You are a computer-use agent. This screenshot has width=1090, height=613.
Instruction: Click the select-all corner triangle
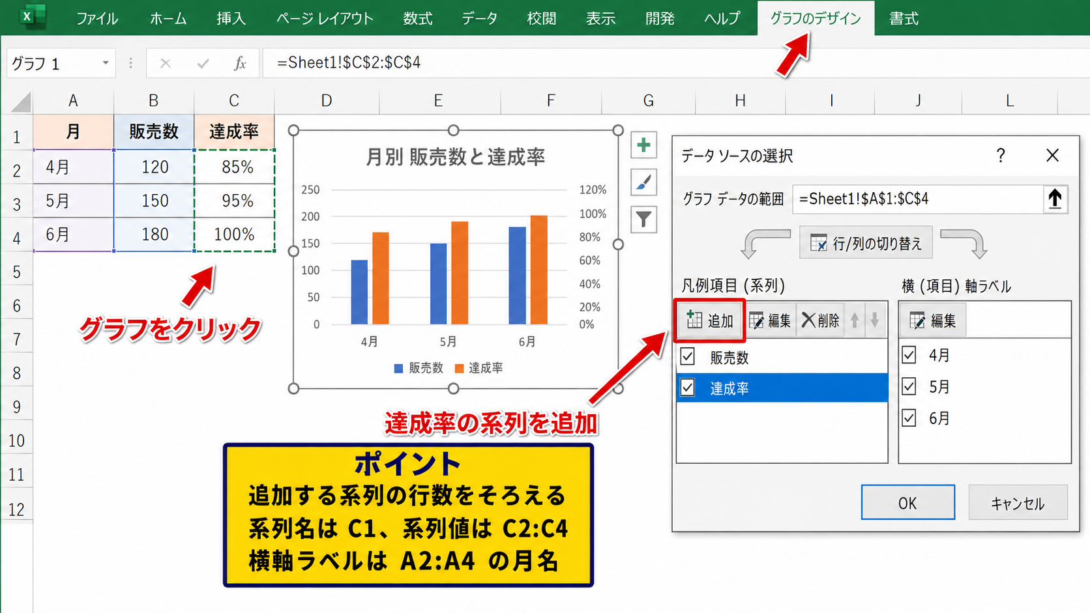(20, 102)
